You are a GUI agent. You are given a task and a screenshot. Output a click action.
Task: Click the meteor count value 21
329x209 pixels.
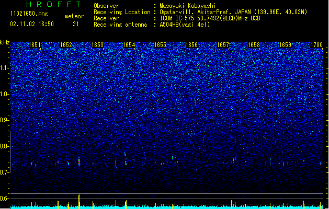pyautogui.click(x=76, y=24)
